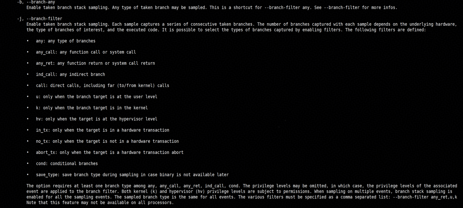The height and width of the screenshot is (208, 463).
Task: Click the any_ret filter entry
Action: coord(95,63)
